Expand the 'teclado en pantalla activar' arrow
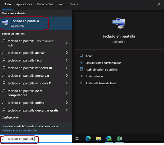The image size is (164, 145). (x=67, y=52)
